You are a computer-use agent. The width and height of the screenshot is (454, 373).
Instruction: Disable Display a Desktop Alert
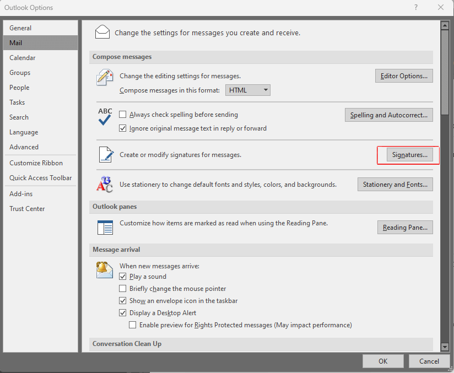[122, 313]
